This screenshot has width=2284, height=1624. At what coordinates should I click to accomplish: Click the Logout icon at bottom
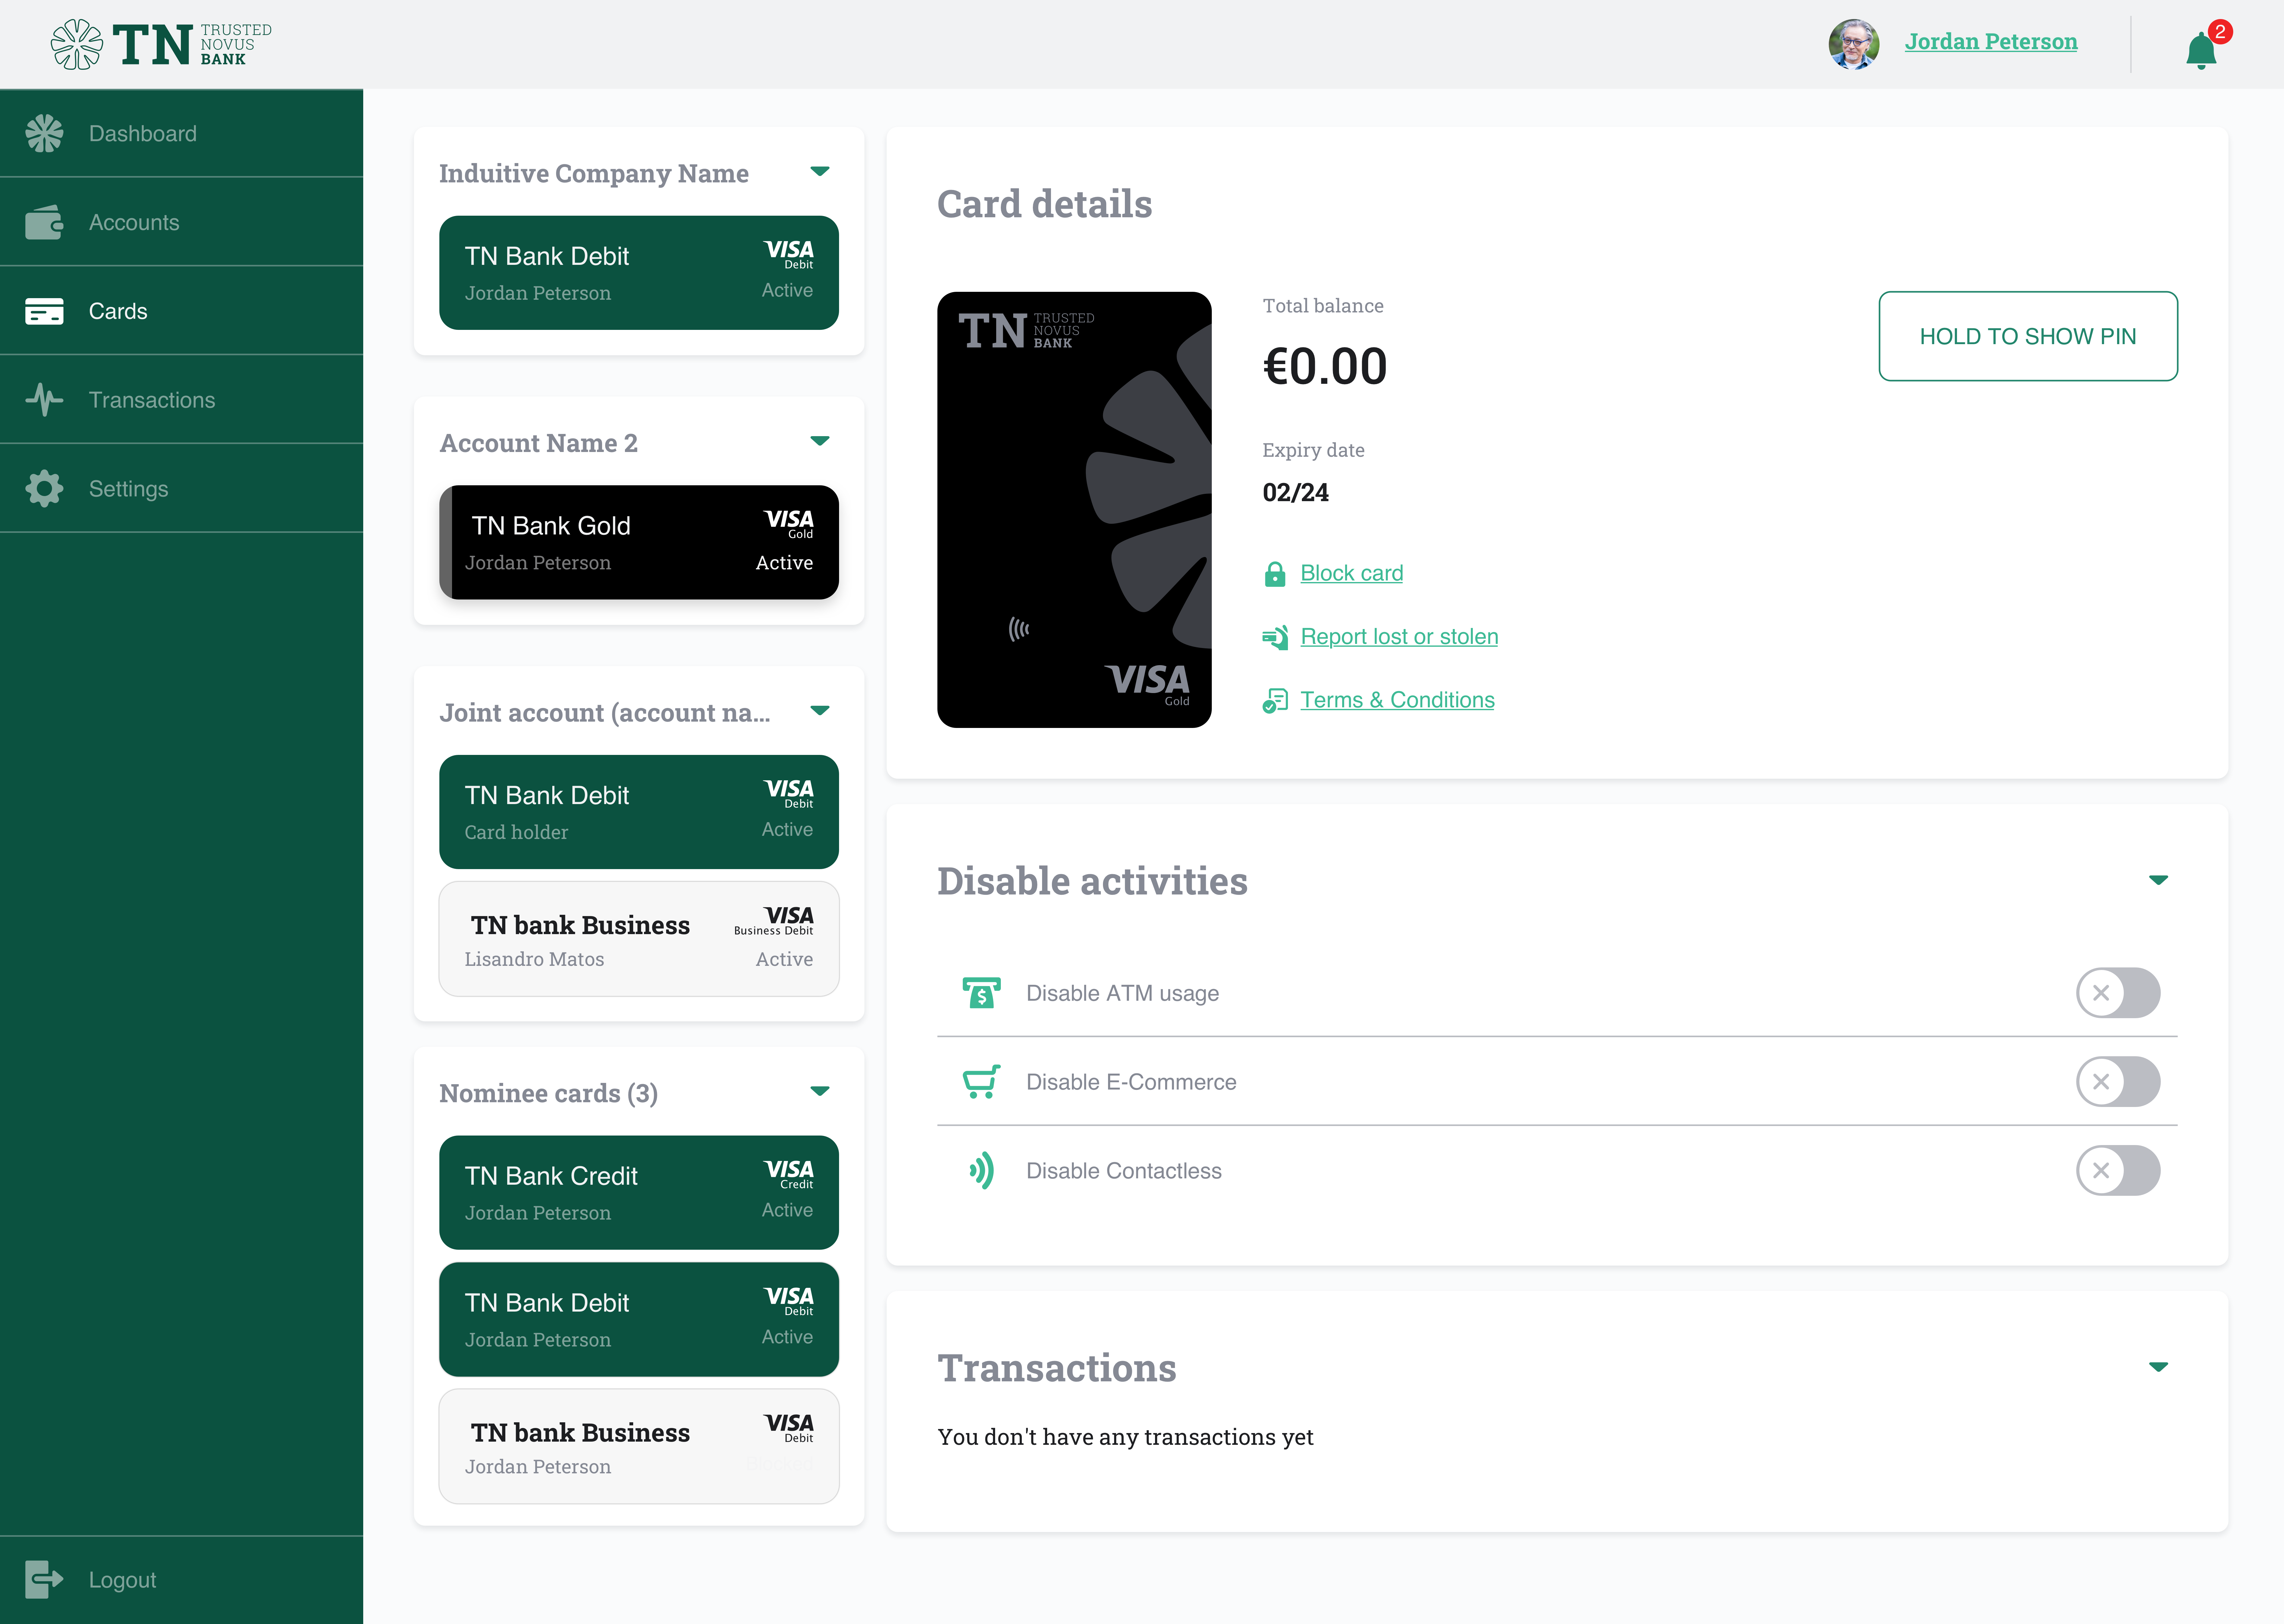pos(44,1579)
